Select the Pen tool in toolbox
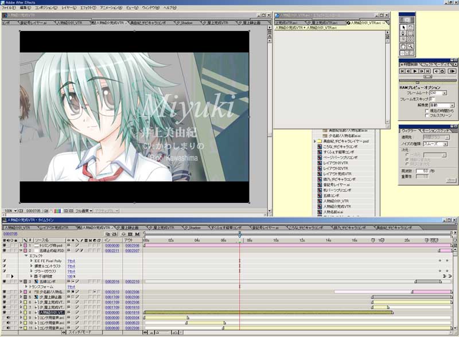This screenshot has width=459, height=337. [403, 33]
